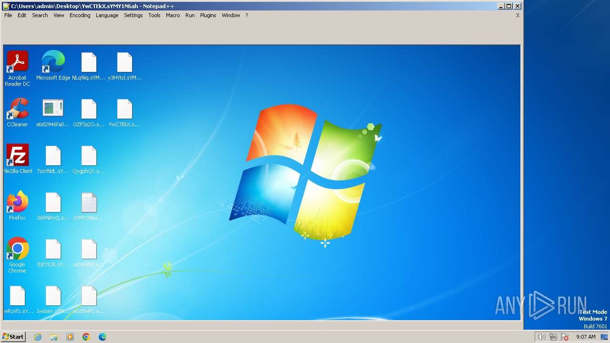Open the Settings menu
The height and width of the screenshot is (343, 610).
[x=133, y=15]
